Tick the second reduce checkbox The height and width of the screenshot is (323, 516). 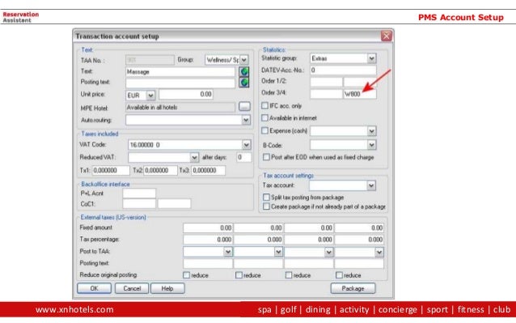(x=239, y=275)
